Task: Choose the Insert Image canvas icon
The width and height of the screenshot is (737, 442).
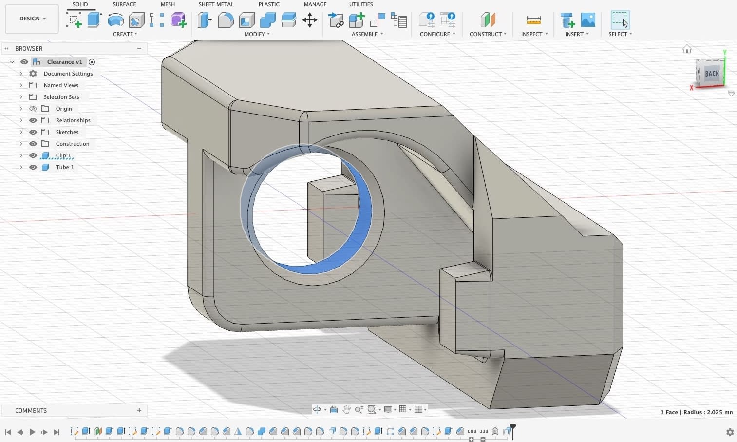Action: tap(588, 20)
